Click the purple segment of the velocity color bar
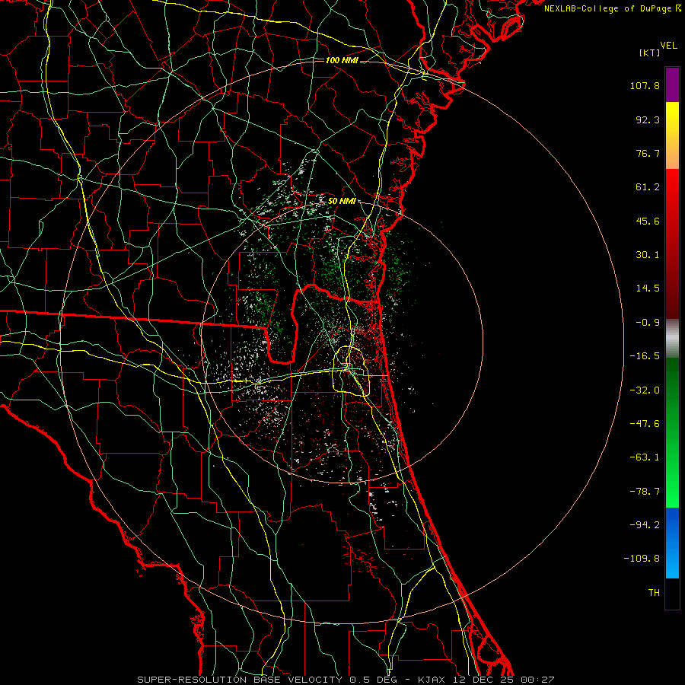Viewport: 685px width, 685px height. click(x=672, y=84)
